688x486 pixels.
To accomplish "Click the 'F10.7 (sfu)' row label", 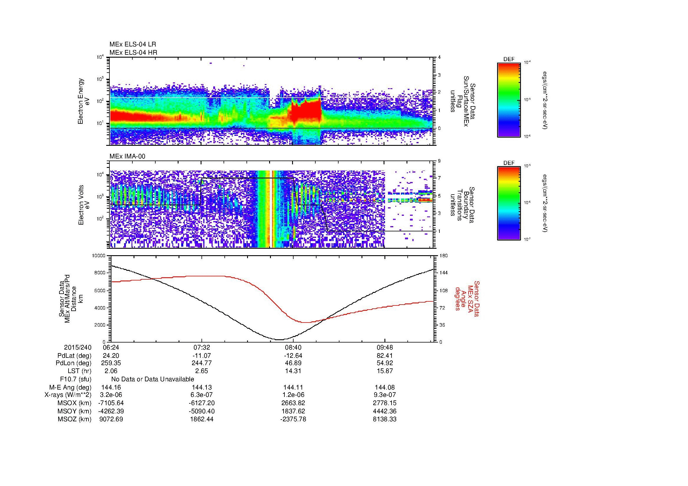I will [76, 379].
